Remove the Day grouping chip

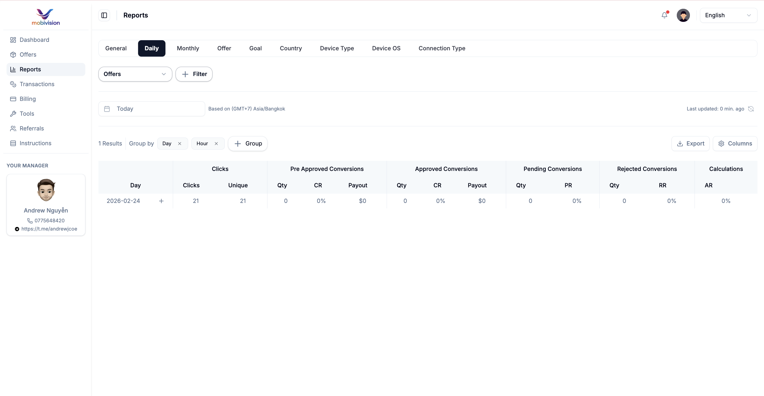click(x=180, y=144)
